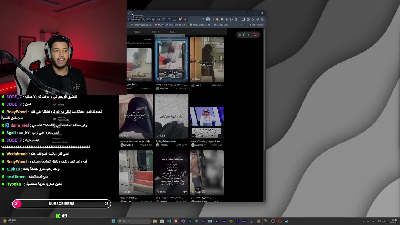Open the video thumbnail by _najma2
The width and height of the screenshot is (400, 225).
[x=172, y=116]
